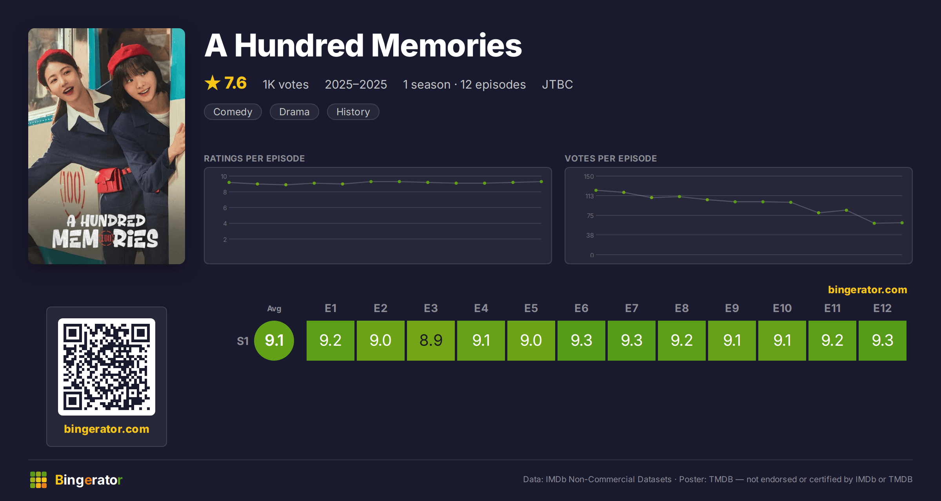Click the Bingerator grid logo icon
The image size is (941, 501).
tap(38, 480)
